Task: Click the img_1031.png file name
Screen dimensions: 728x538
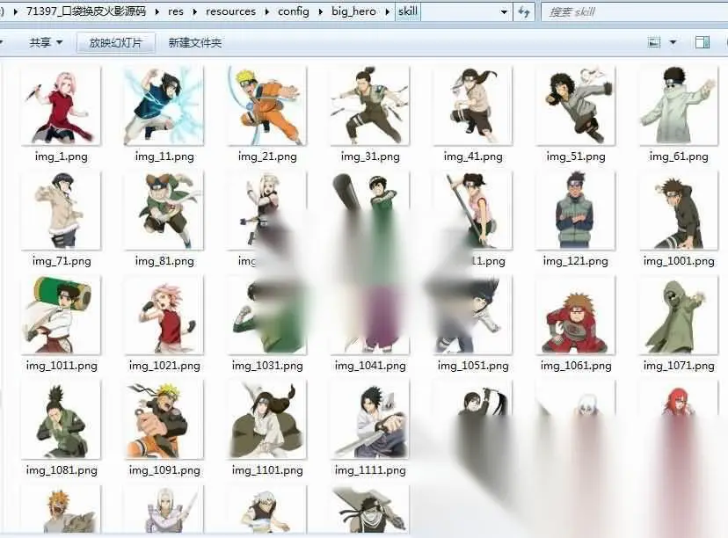Action: pos(267,367)
